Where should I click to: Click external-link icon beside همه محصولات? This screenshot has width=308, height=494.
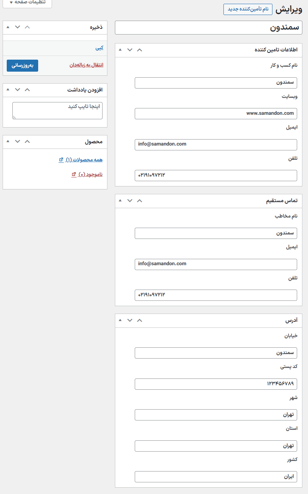(x=61, y=160)
